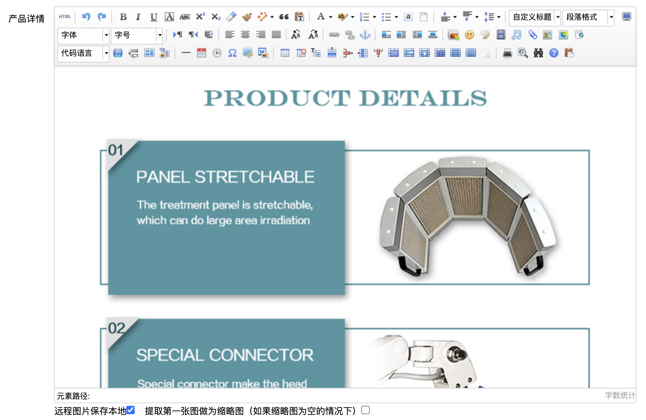Clear the document icon
Image resolution: width=646 pixels, height=420 pixels.
coord(424,16)
